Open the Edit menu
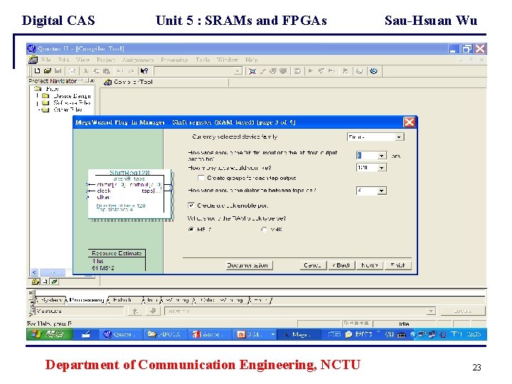The image size is (512, 384). point(63,60)
